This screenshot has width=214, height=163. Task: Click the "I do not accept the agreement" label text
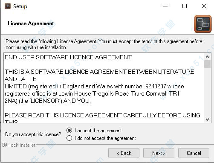point(105,138)
